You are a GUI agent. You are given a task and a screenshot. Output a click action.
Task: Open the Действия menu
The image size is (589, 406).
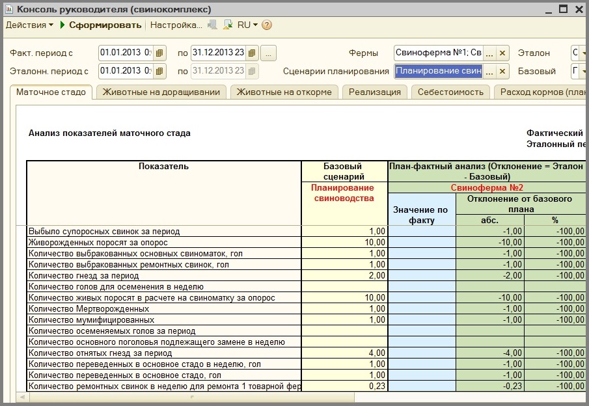coord(29,25)
